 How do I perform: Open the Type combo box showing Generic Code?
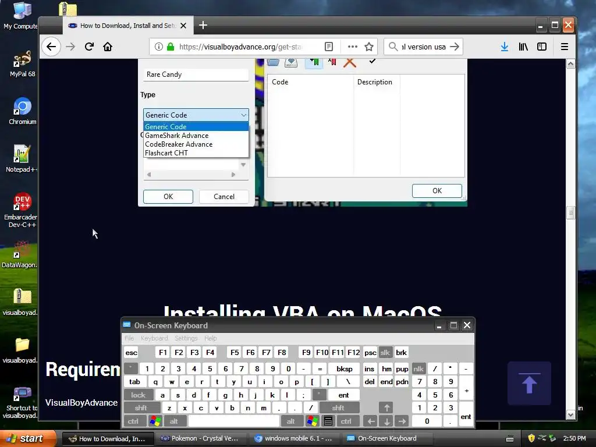tap(196, 115)
